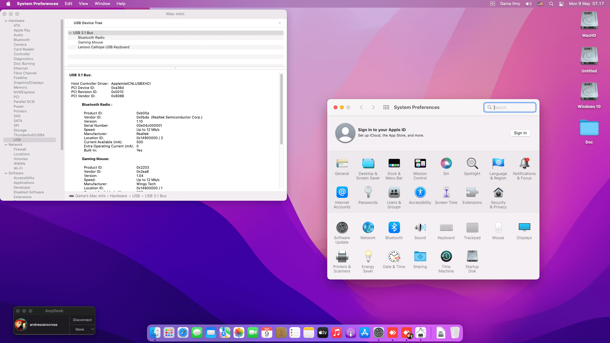Open the Edit menu in menu bar

68,4
